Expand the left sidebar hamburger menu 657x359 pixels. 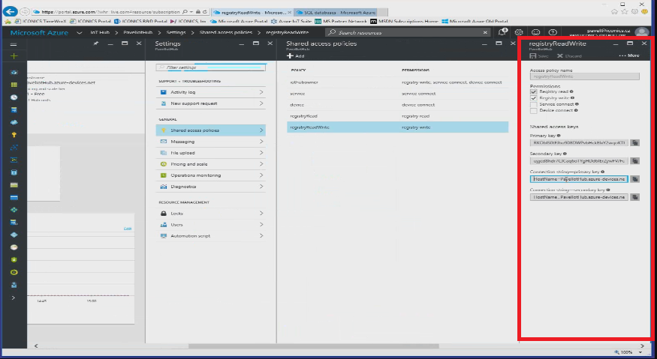(14, 45)
